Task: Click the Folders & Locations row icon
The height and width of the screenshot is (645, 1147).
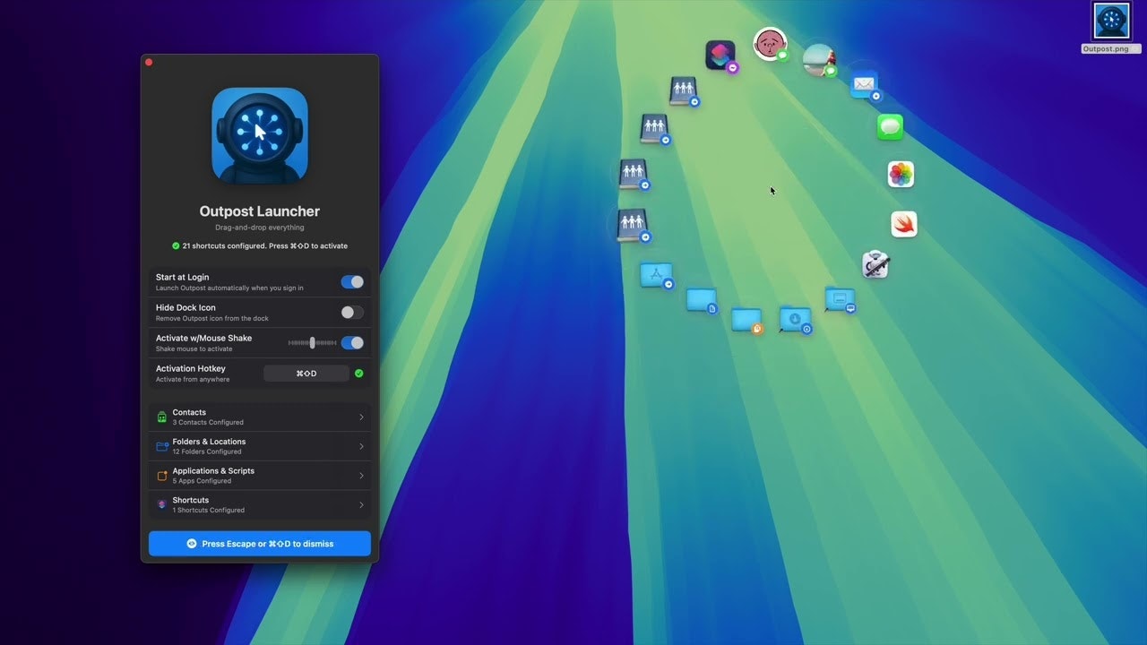Action: [162, 446]
